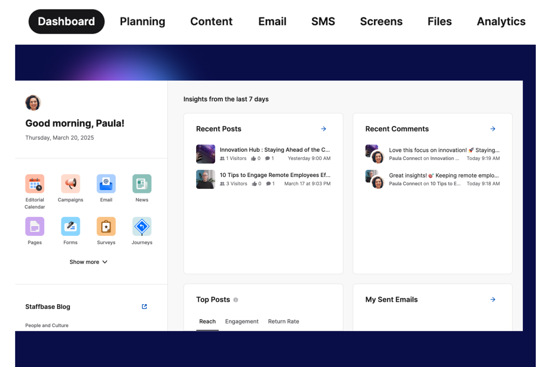The image size is (551, 367).
Task: Expand Show more shortcuts
Action: point(89,262)
